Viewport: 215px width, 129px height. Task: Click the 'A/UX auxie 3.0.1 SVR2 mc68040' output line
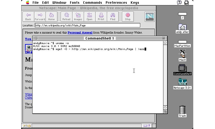coord(56,46)
